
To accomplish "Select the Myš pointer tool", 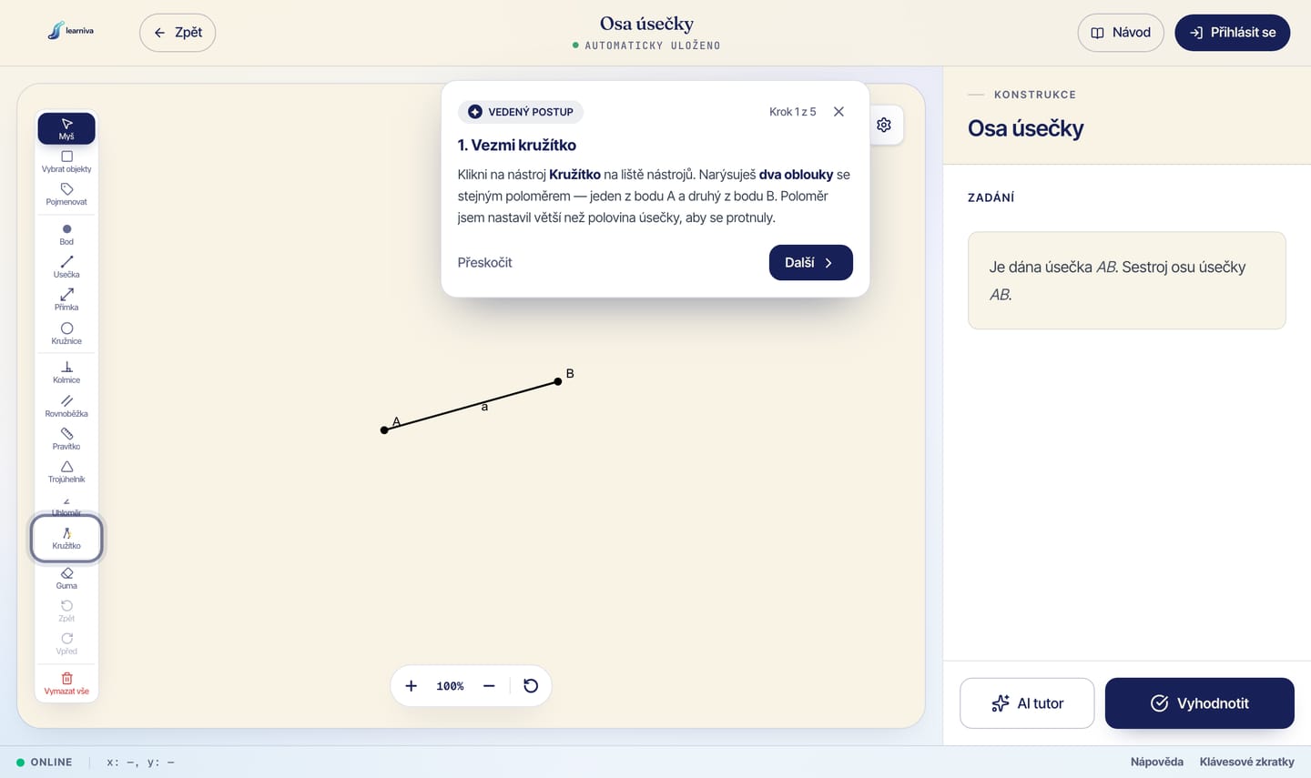I will (x=66, y=128).
